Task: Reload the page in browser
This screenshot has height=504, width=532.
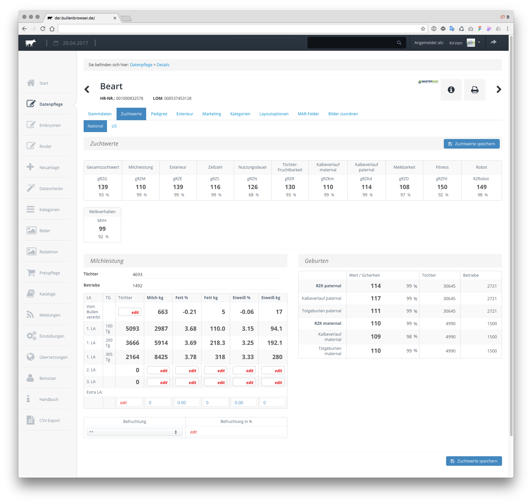Action: point(43,29)
